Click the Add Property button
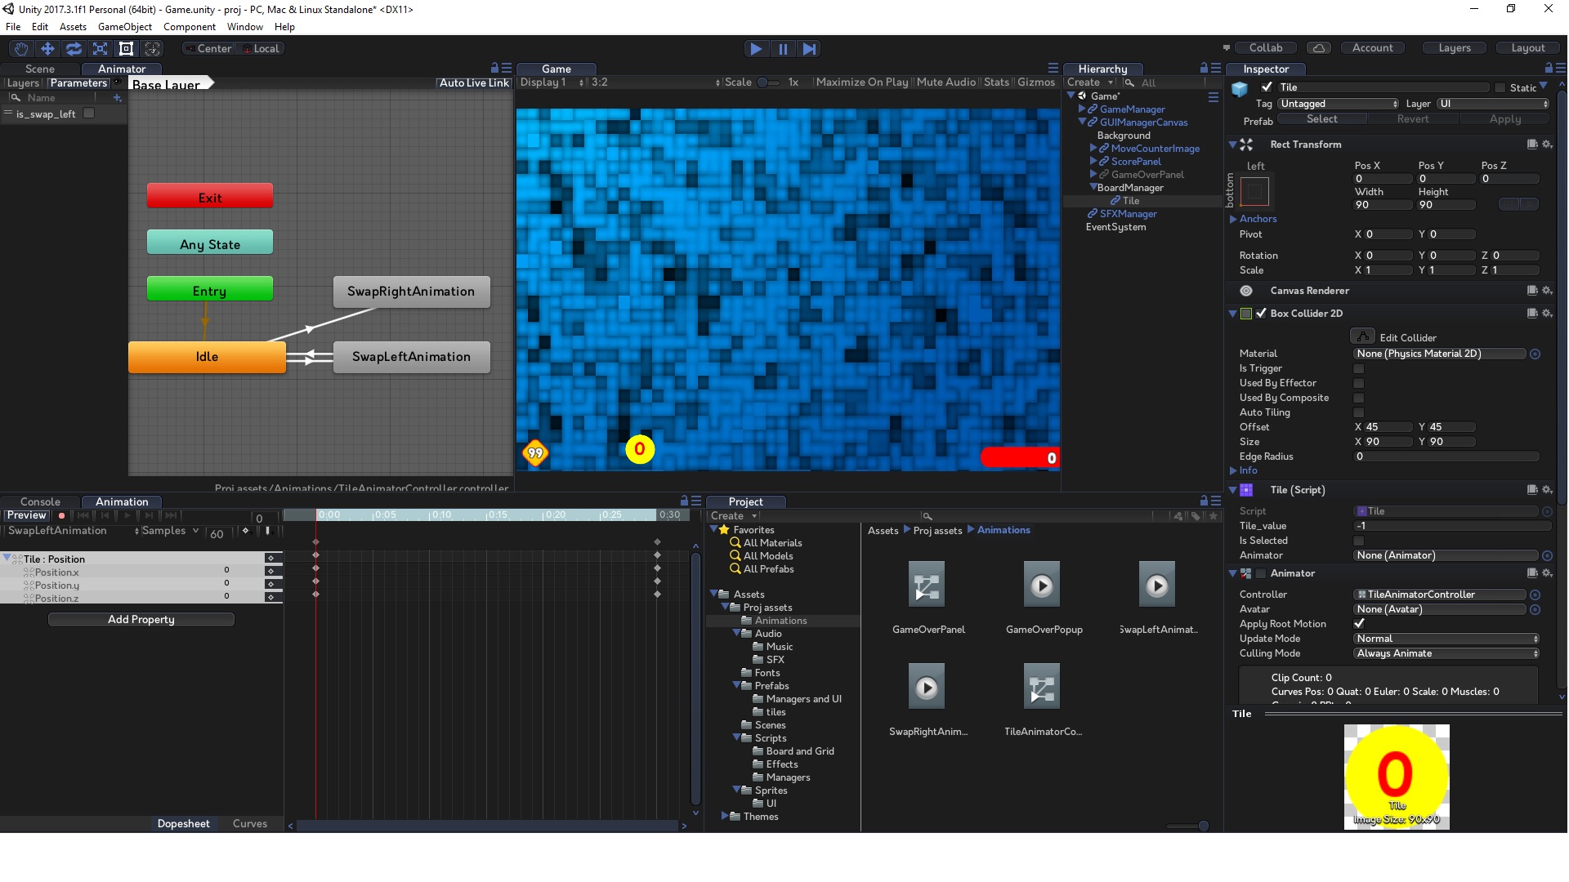This screenshot has width=1569, height=882. (x=141, y=619)
